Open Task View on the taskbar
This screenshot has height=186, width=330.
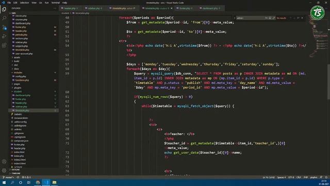tap(29, 182)
